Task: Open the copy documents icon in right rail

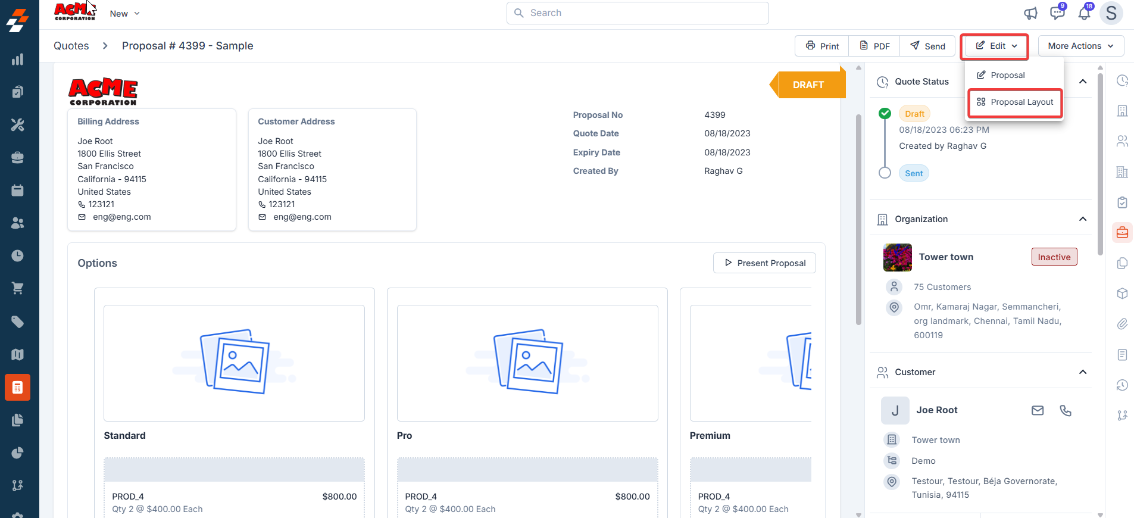Action: pos(1122,263)
